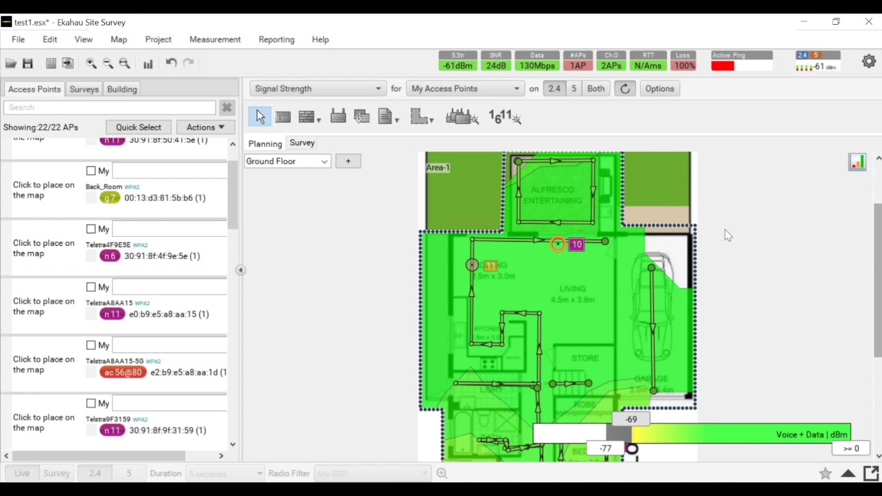Viewport: 882px width, 496px height.
Task: Click the up triangle icon in the status bar
Action: [x=848, y=473]
